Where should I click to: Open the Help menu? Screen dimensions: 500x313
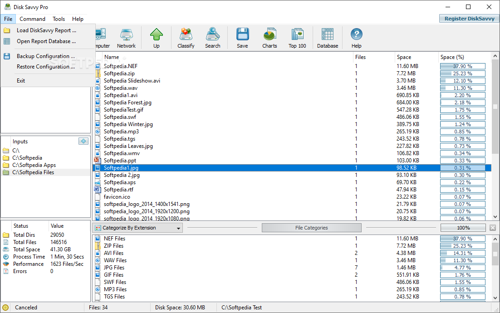[x=78, y=19]
